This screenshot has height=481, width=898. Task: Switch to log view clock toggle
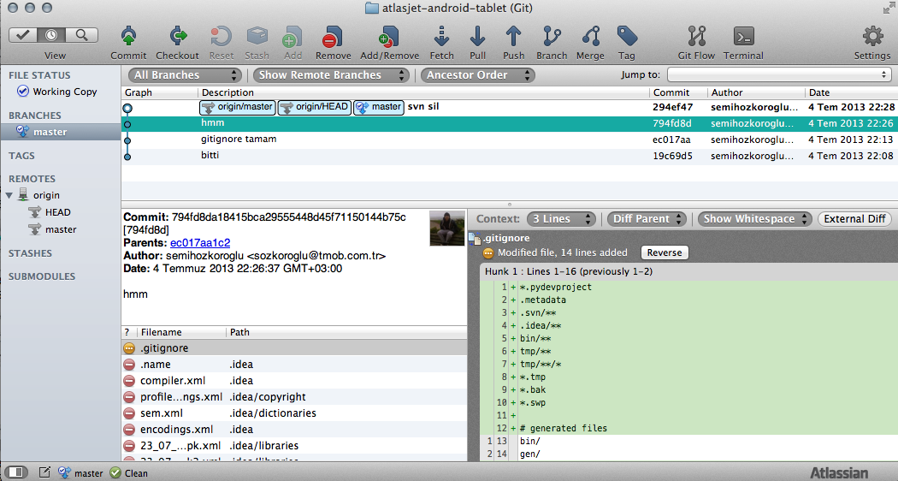coord(52,35)
